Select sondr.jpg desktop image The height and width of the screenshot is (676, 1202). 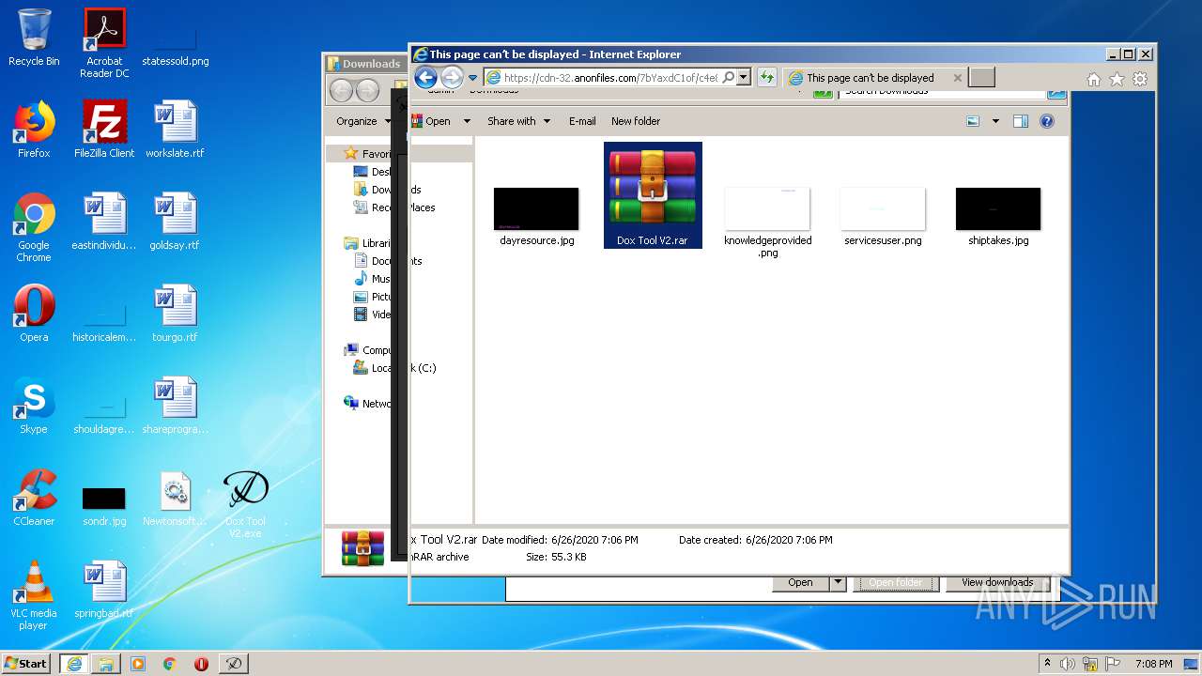click(x=104, y=507)
